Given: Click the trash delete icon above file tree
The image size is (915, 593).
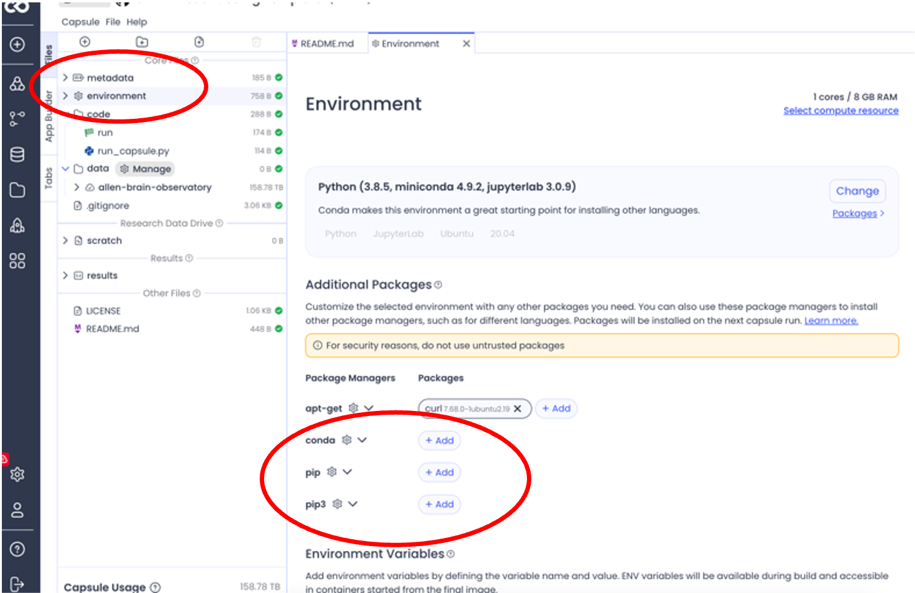Looking at the screenshot, I should pos(256,42).
